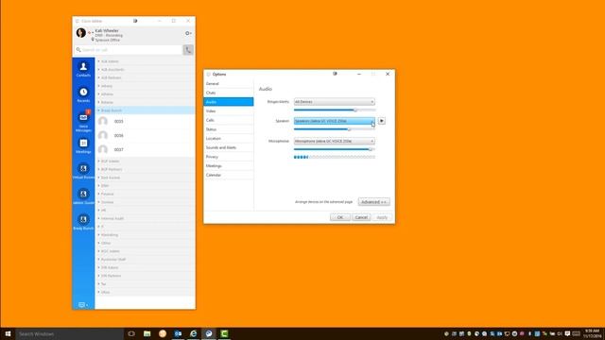
Task: Select contact 0035 in Brady Bunch
Action: click(145, 122)
